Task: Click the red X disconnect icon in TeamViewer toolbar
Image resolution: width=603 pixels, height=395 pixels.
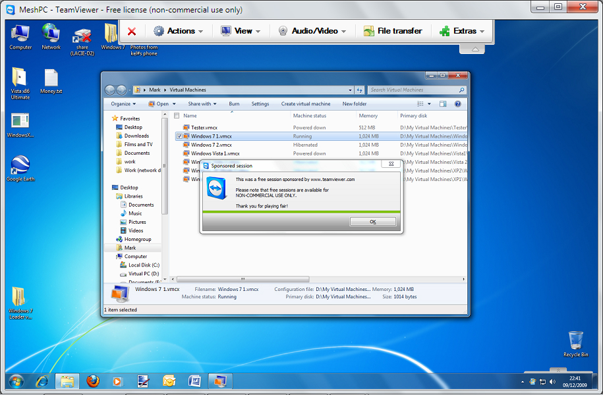Action: pyautogui.click(x=132, y=31)
